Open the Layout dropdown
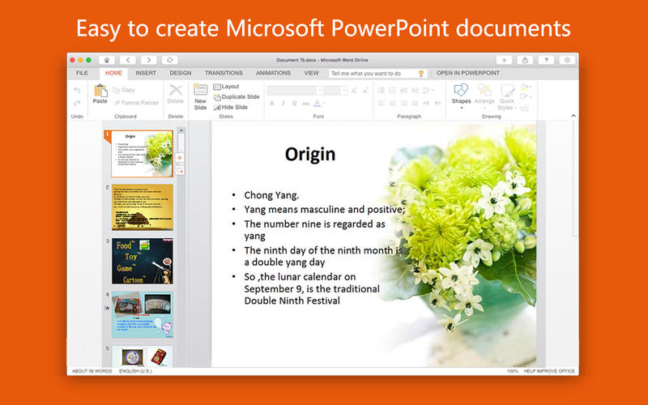The height and width of the screenshot is (405, 648). point(226,87)
